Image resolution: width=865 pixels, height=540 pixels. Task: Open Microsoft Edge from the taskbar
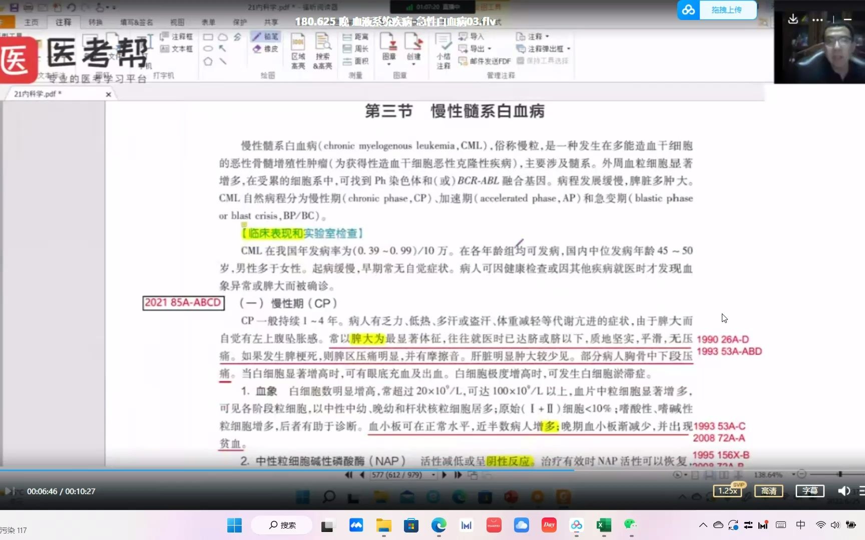coord(439,525)
